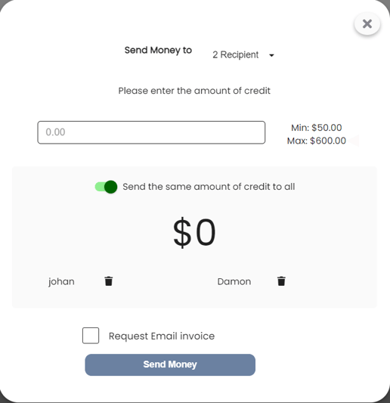This screenshot has height=403, width=390.
Task: Click the large $0 amount display
Action: tap(194, 232)
